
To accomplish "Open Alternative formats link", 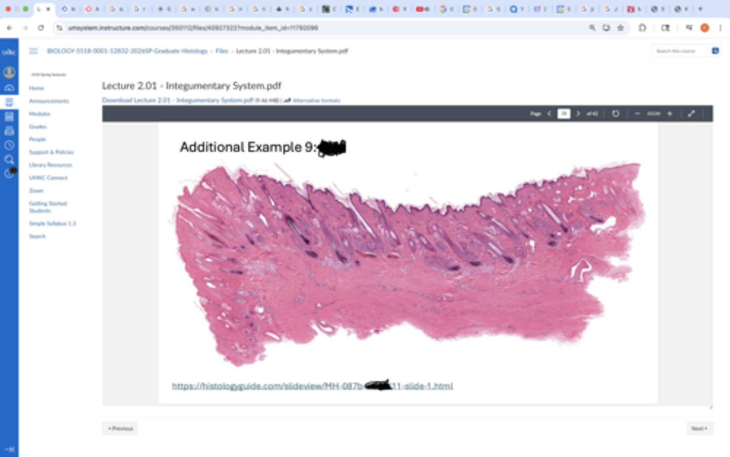I will 316,100.
